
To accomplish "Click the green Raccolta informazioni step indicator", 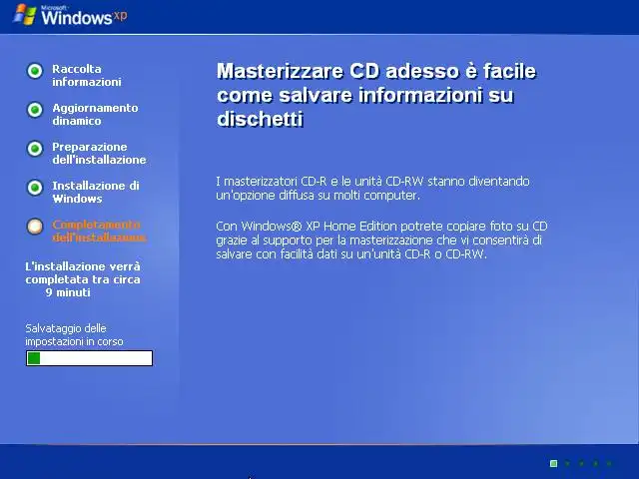I will click(35, 71).
